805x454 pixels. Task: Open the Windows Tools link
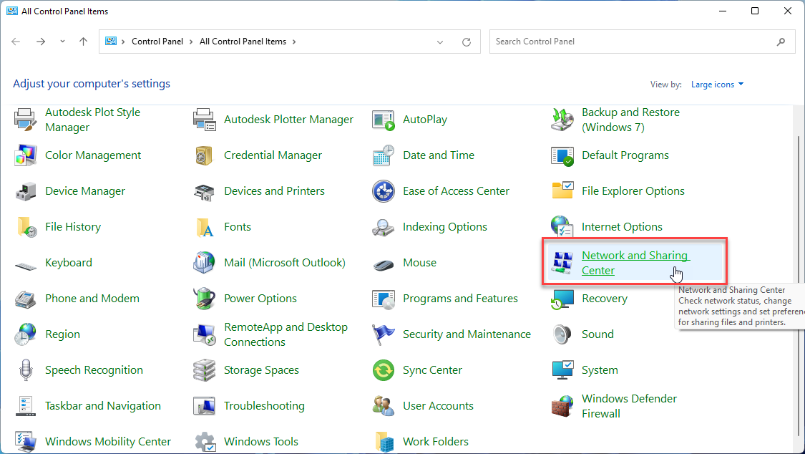pyautogui.click(x=260, y=442)
